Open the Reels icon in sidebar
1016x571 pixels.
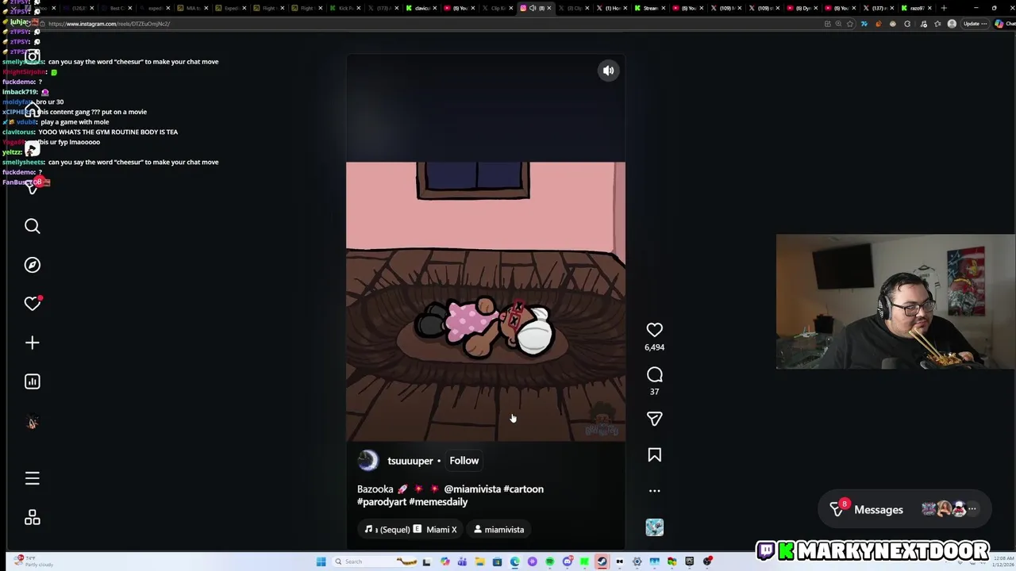(x=32, y=148)
